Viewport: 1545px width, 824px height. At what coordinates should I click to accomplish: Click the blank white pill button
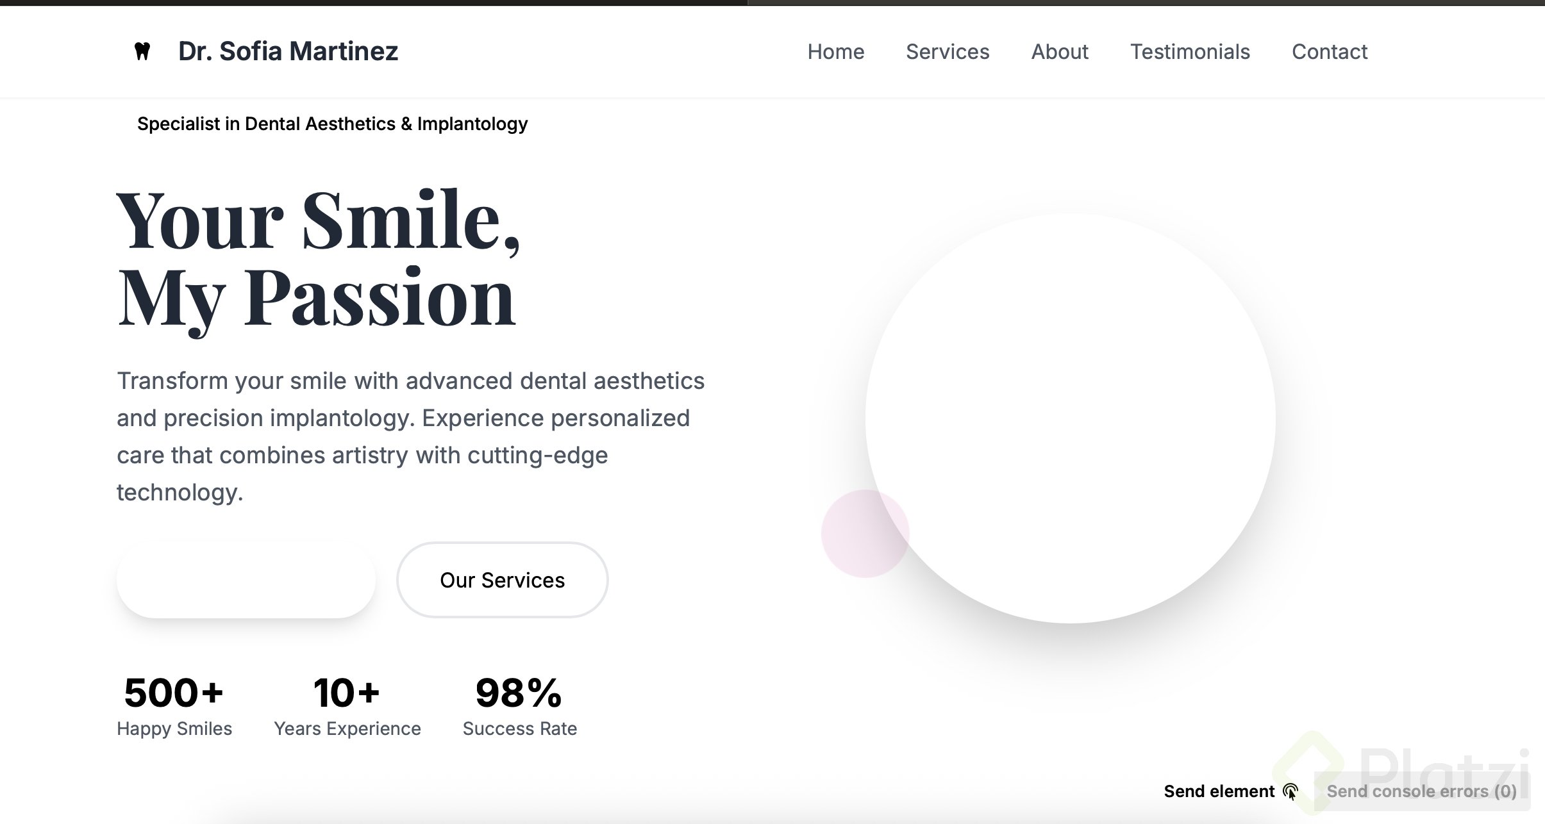pyautogui.click(x=246, y=581)
